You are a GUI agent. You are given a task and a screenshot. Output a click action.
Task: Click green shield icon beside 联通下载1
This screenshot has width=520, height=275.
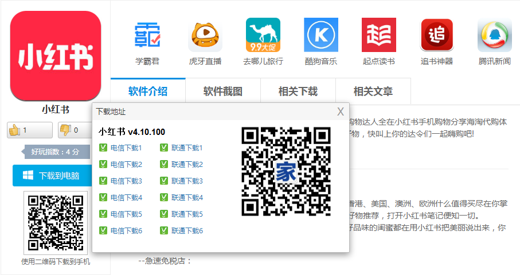164,148
